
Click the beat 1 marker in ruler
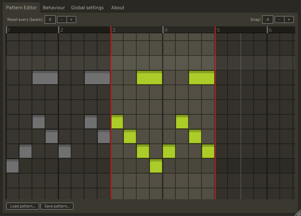[x=9, y=30]
